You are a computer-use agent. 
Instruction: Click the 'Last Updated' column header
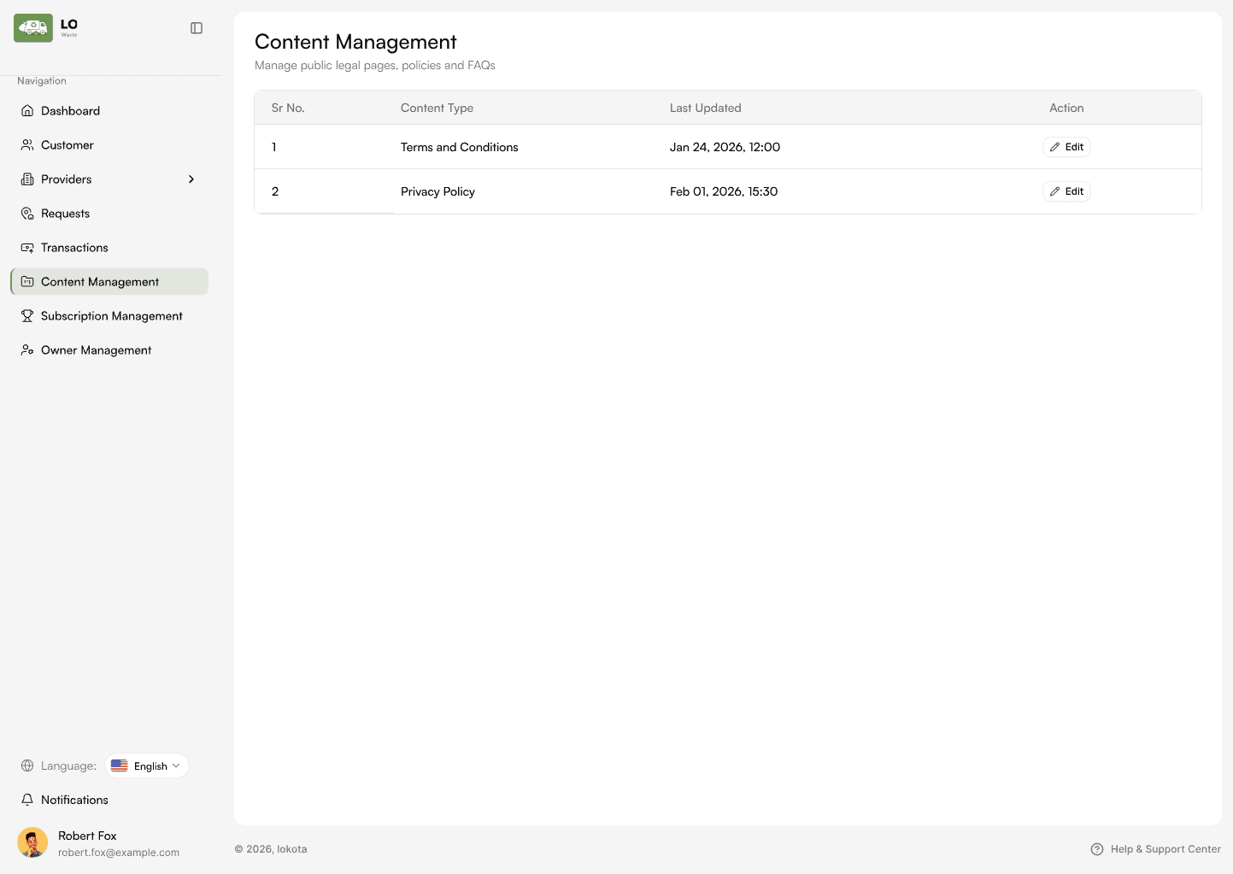[706, 108]
